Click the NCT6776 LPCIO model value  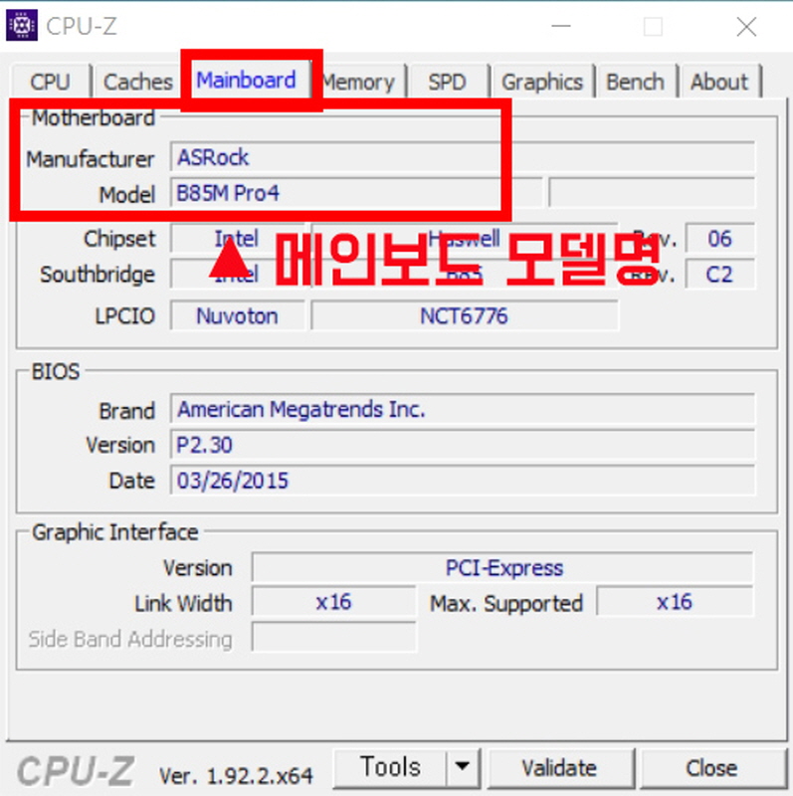point(465,315)
